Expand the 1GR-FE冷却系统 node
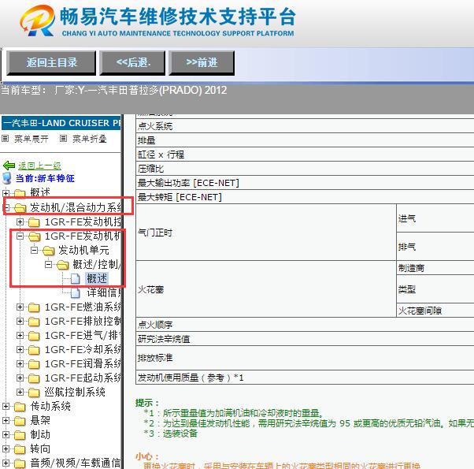 [20, 350]
